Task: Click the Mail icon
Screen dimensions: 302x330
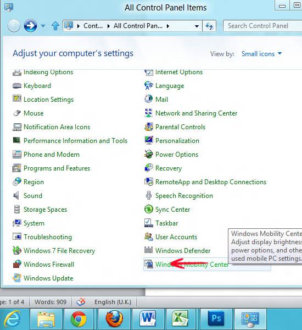Action: [149, 99]
